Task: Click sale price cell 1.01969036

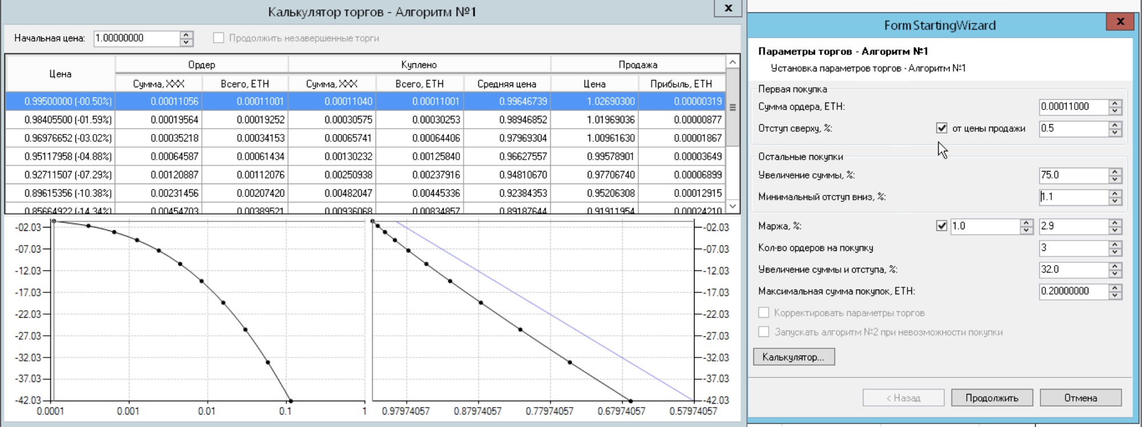Action: tap(594, 120)
